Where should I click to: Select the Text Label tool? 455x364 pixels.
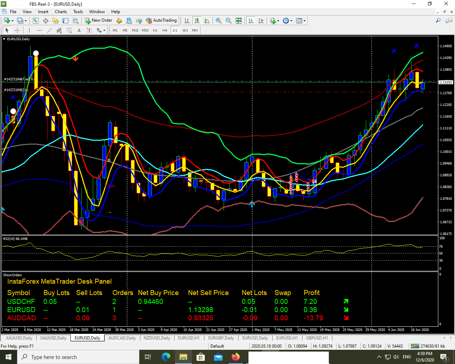click(x=89, y=30)
